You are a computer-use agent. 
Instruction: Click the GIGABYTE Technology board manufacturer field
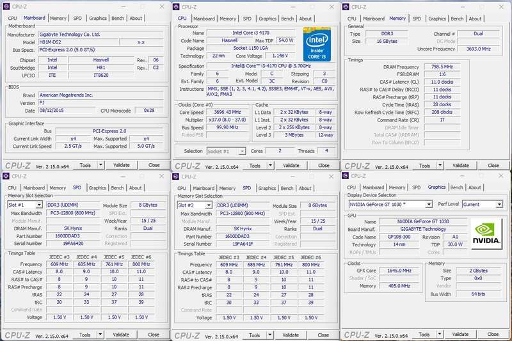click(x=423, y=229)
